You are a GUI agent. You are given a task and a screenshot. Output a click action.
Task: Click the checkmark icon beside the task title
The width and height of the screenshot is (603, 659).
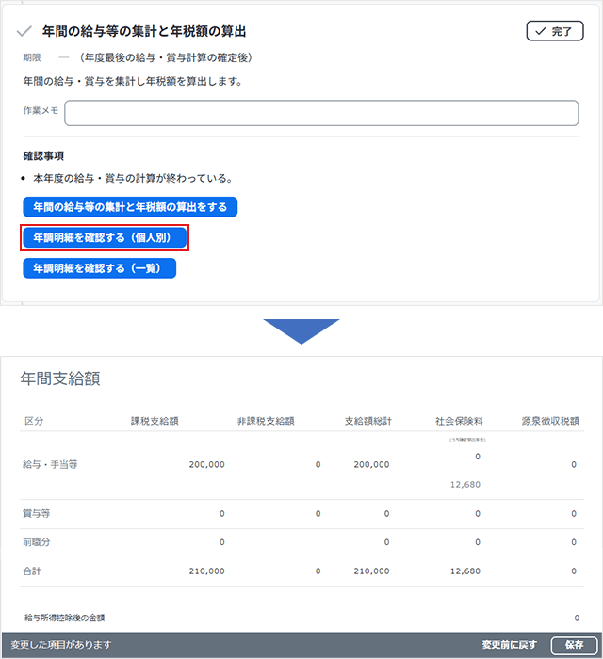click(x=25, y=32)
